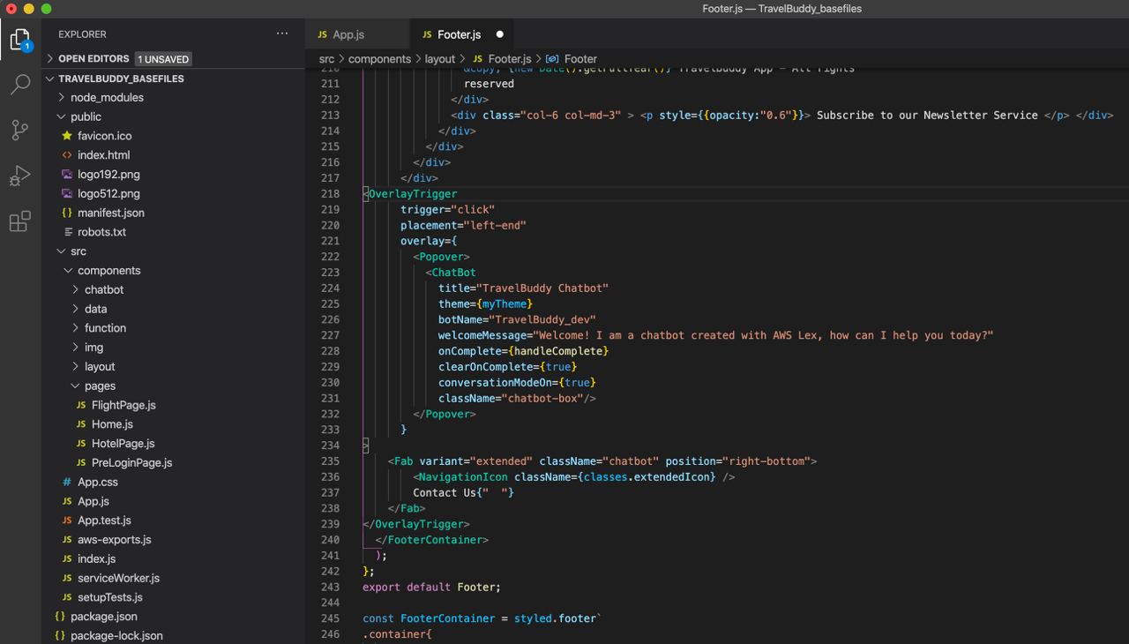Collapse the pages folder
The image size is (1129, 644).
tap(99, 386)
